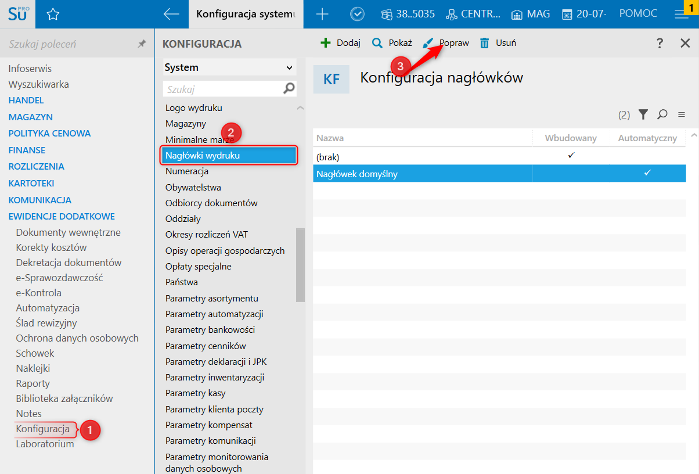
Task: Click the configuration list scrollbar
Action: (x=300, y=264)
